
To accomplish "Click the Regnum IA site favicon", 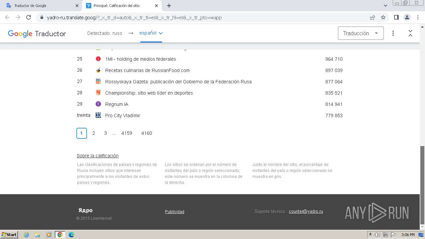I will 98,104.
